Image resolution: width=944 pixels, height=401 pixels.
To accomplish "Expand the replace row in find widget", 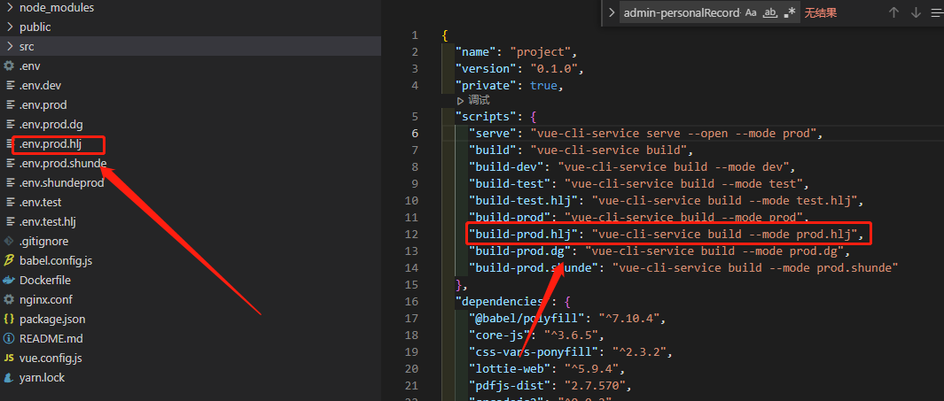I will pyautogui.click(x=612, y=12).
